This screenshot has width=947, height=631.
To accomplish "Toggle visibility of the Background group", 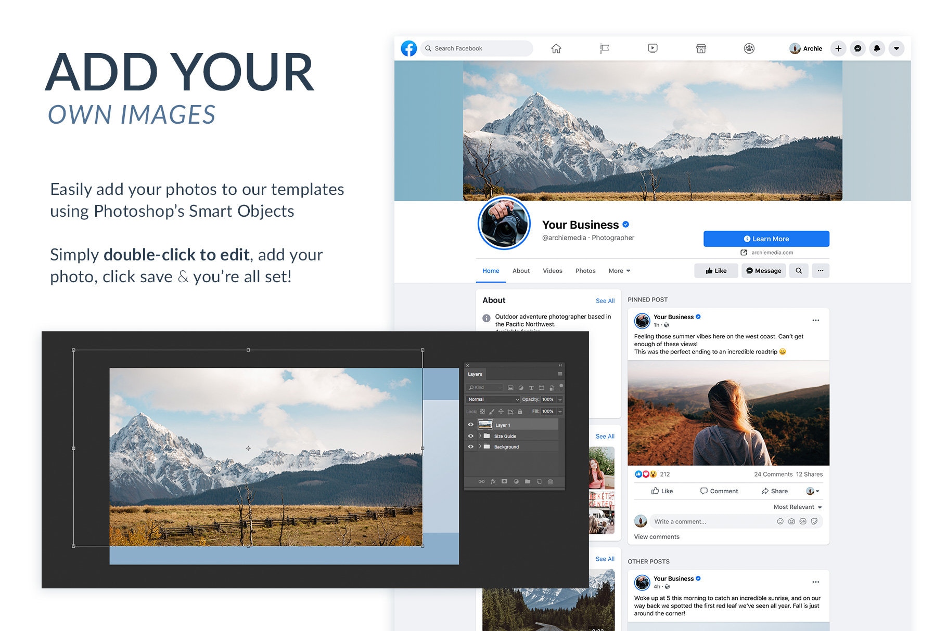I will pyautogui.click(x=470, y=446).
